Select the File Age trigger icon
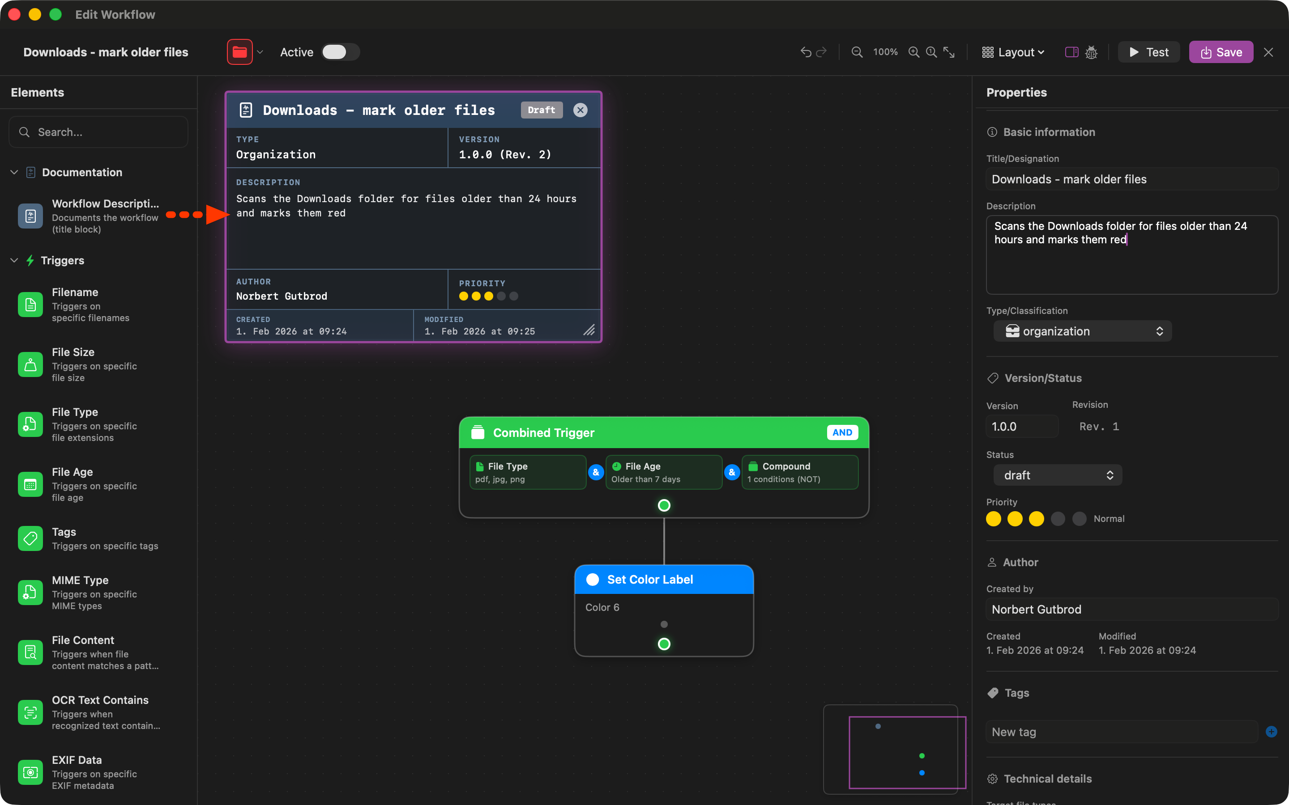Image resolution: width=1289 pixels, height=805 pixels. (30, 484)
